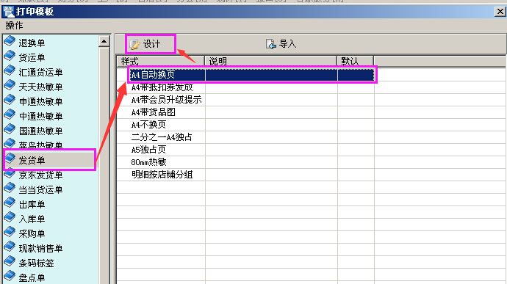Select 货运单 in the template list
Viewport: 507px width, 284px height.
[x=32, y=57]
